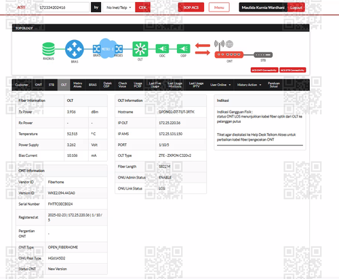Click the Tx Power value 3.936
This screenshot has width=339, height=279.
(x=71, y=112)
